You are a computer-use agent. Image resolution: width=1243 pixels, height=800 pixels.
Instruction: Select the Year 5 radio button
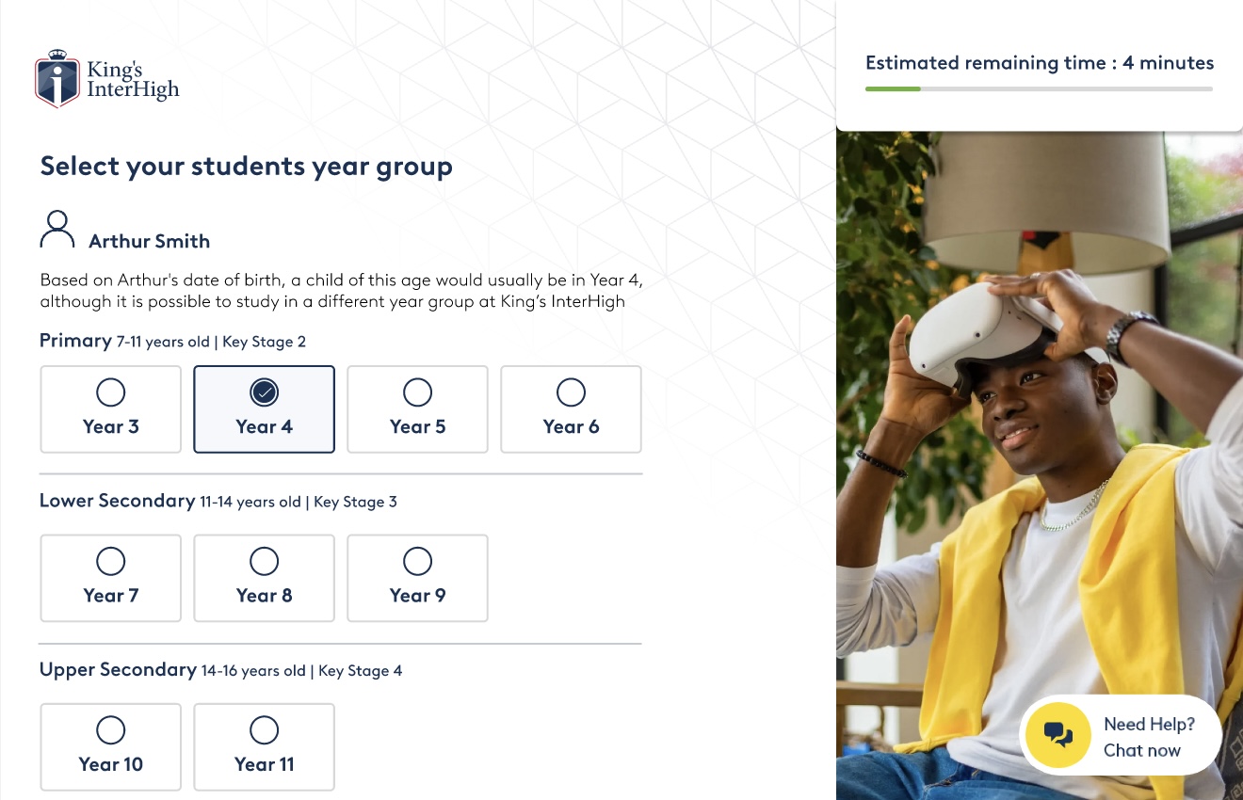(417, 392)
